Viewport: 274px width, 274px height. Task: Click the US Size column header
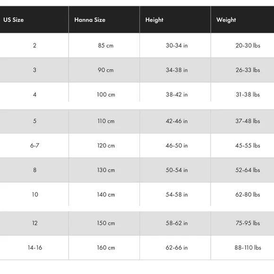pos(34,19)
